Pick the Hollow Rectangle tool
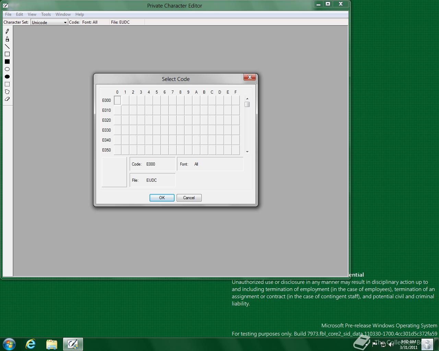The width and height of the screenshot is (439, 351). (x=7, y=54)
